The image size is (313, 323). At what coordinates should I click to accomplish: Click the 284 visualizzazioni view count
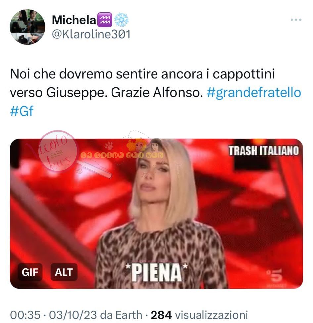tap(199, 315)
